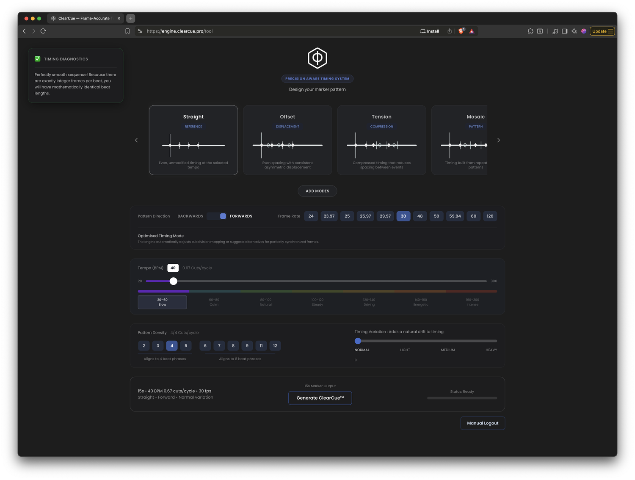Screen dimensions: 635x480
Task: Open the share icon in address bar
Action: pyautogui.click(x=450, y=31)
